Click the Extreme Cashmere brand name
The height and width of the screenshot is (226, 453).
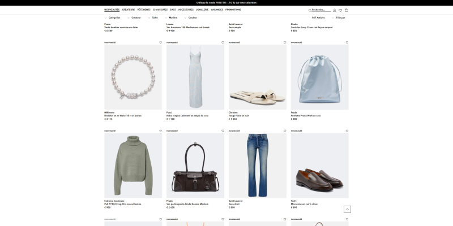tap(114, 201)
